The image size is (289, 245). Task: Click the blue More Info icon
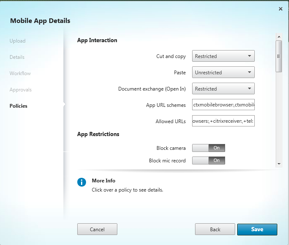(x=81, y=182)
